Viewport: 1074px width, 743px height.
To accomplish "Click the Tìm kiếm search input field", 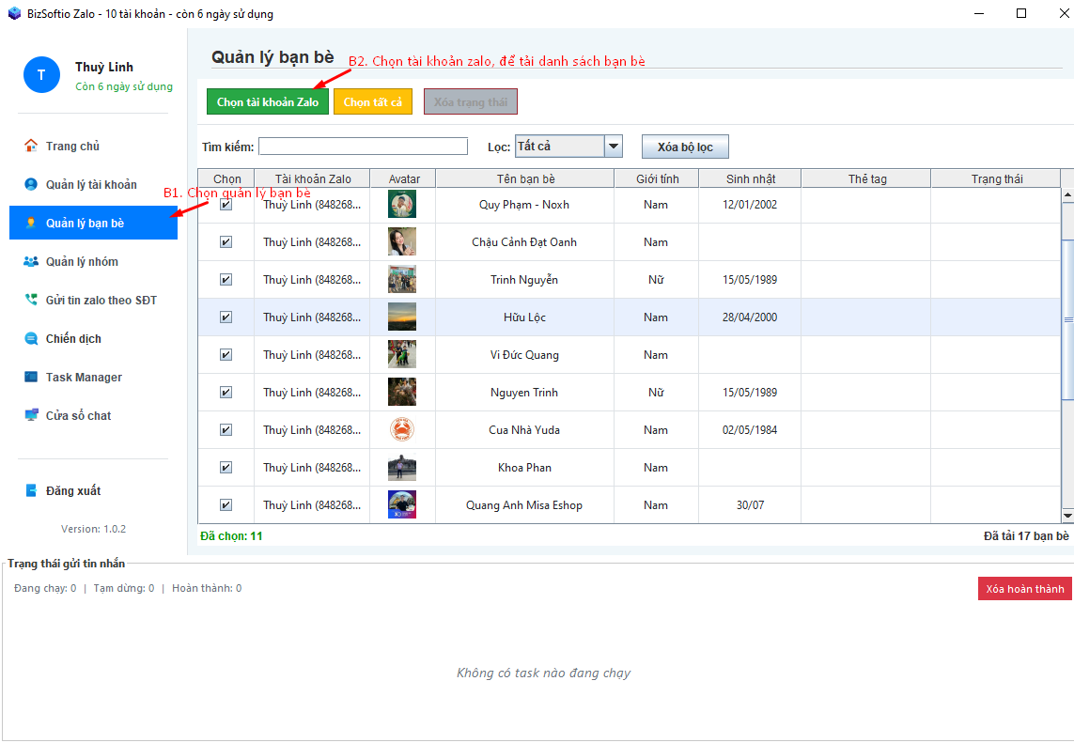I will (x=363, y=147).
